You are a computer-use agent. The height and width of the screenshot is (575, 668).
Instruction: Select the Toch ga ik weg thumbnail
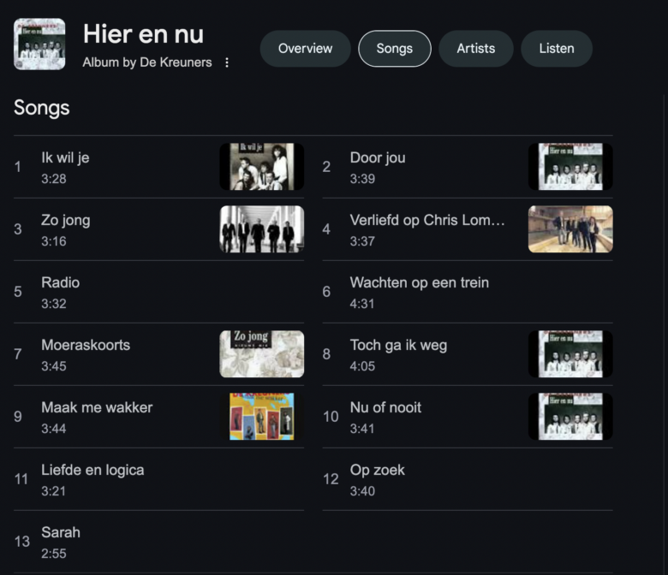pos(570,354)
